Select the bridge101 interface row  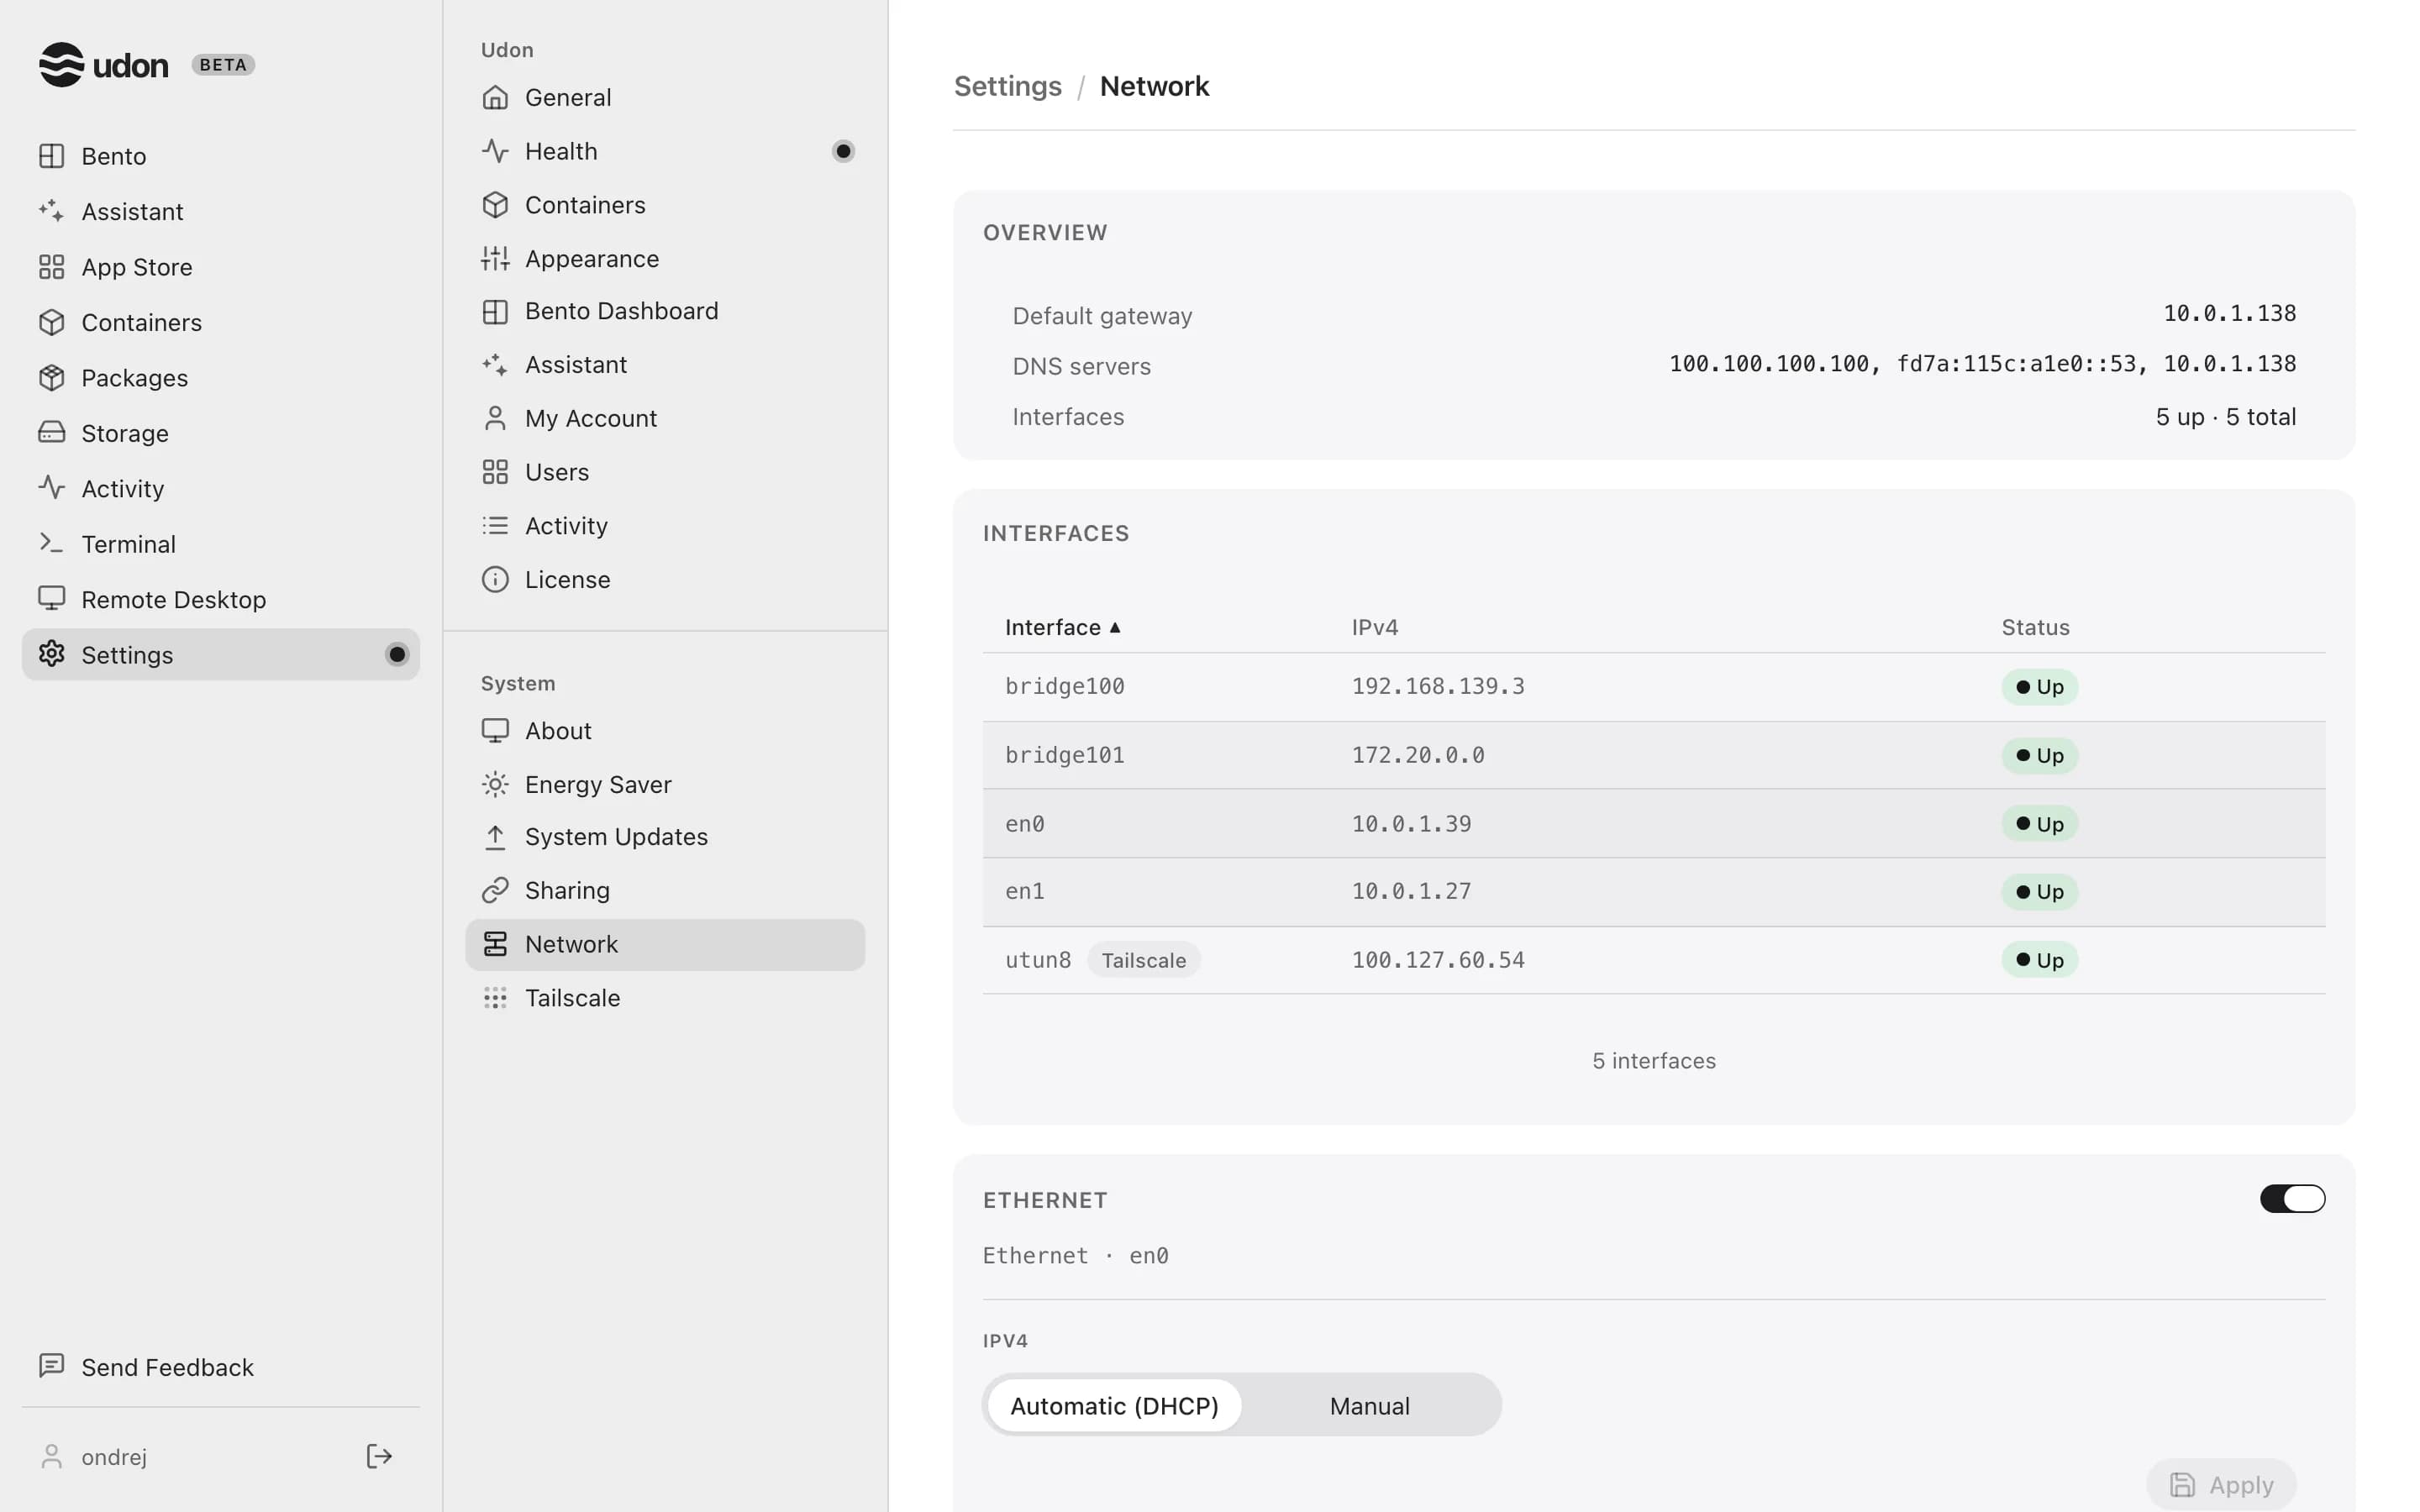tap(1653, 755)
